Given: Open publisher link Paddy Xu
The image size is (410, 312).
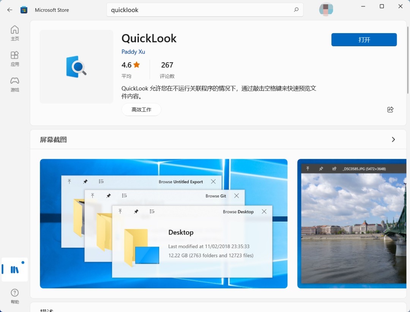Looking at the screenshot, I should [133, 52].
